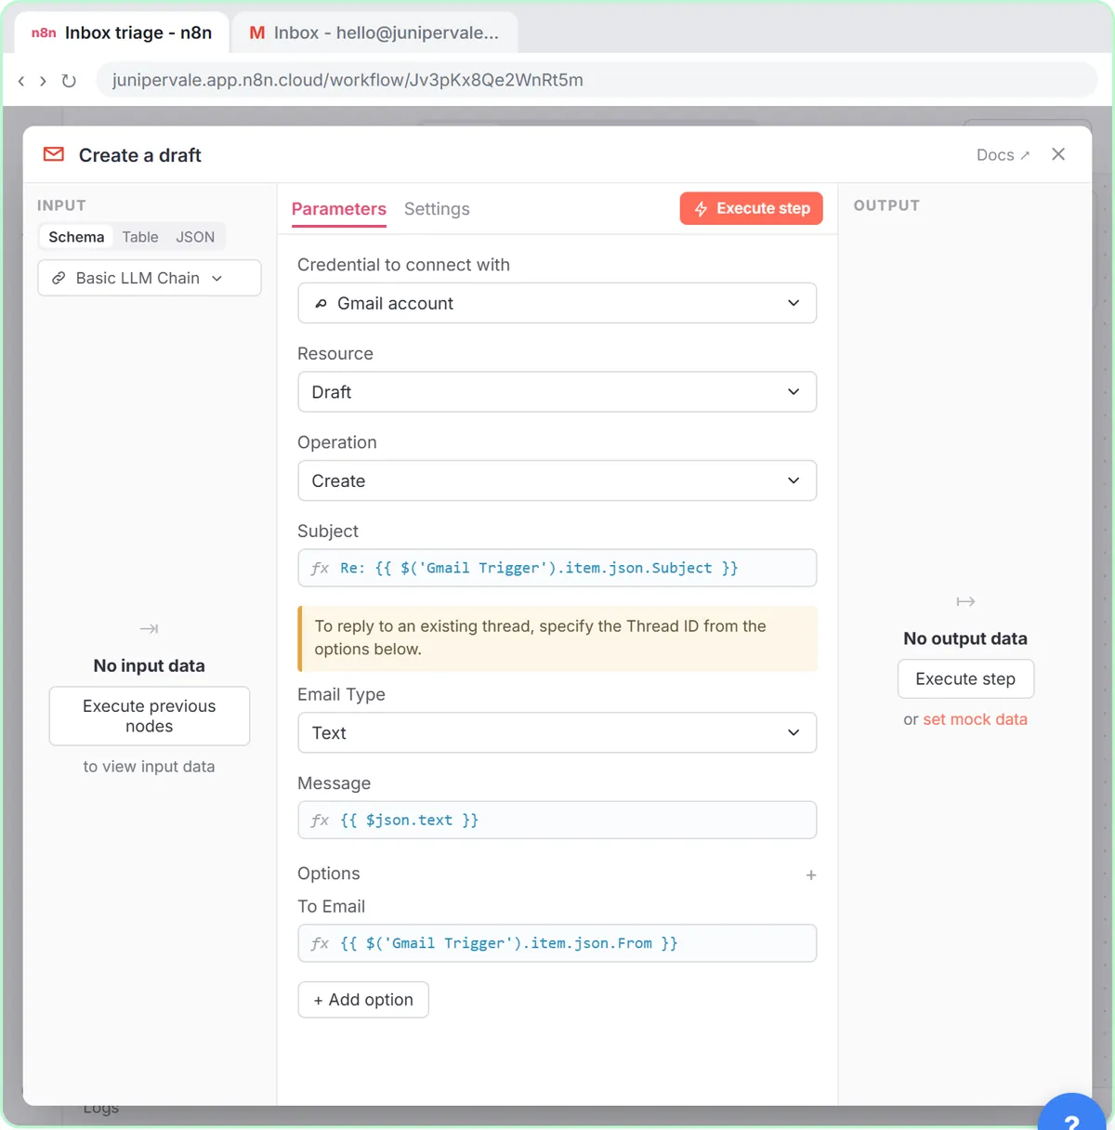Click the link icon beside Basic LLM Chain
Image resolution: width=1115 pixels, height=1130 pixels.
tap(59, 278)
